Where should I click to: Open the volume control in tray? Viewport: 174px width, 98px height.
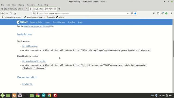[163, 96]
